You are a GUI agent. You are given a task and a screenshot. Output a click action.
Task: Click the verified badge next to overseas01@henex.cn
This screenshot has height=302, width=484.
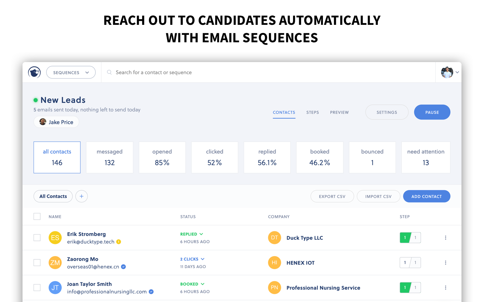[x=123, y=267]
